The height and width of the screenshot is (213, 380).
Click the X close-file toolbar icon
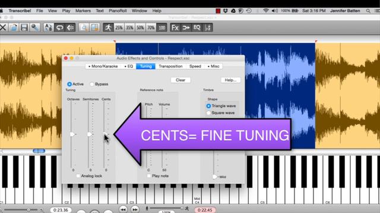(x=3, y=28)
